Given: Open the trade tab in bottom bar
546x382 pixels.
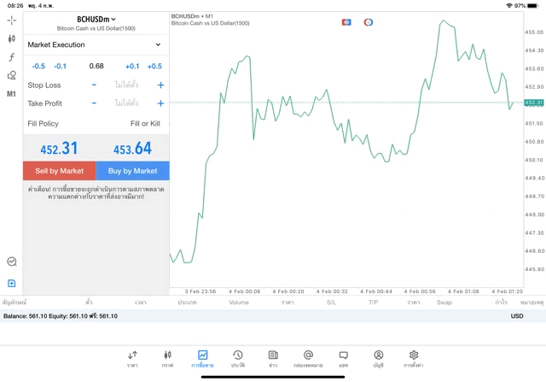Looking at the screenshot, I should 203,359.
